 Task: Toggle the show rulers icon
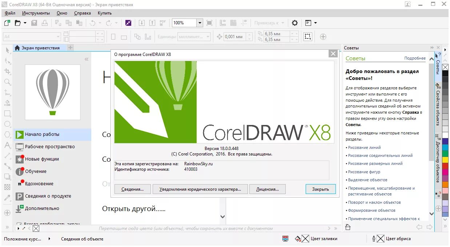click(x=223, y=23)
